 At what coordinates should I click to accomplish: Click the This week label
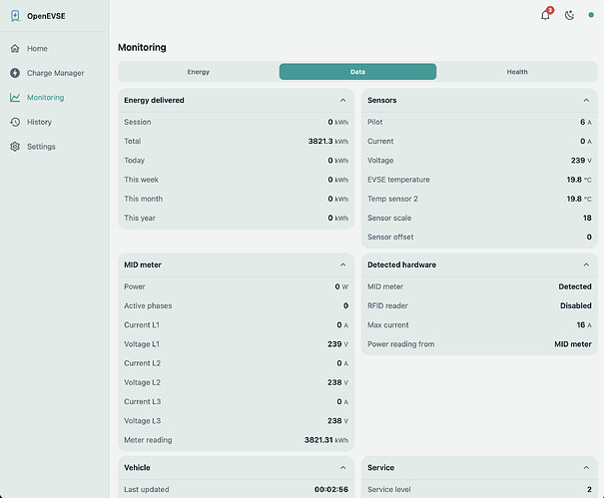click(141, 180)
